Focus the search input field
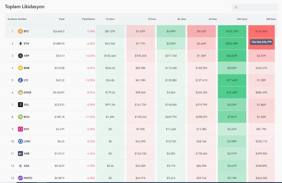 257,7
